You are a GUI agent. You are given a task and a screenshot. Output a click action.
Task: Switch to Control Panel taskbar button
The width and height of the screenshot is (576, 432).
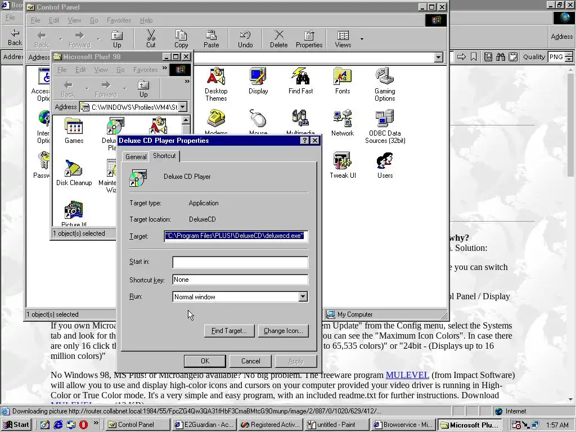[138, 425]
